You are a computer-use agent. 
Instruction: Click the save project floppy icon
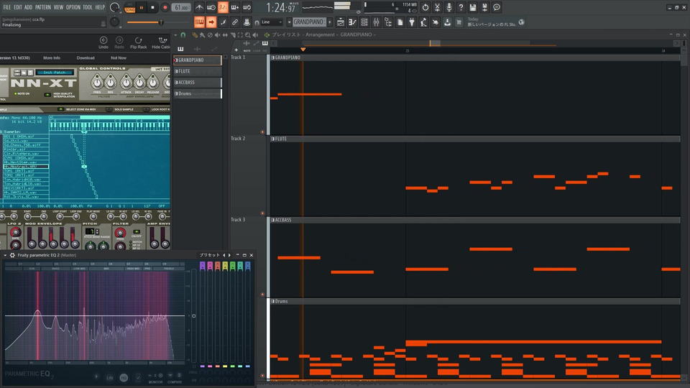pos(473,7)
